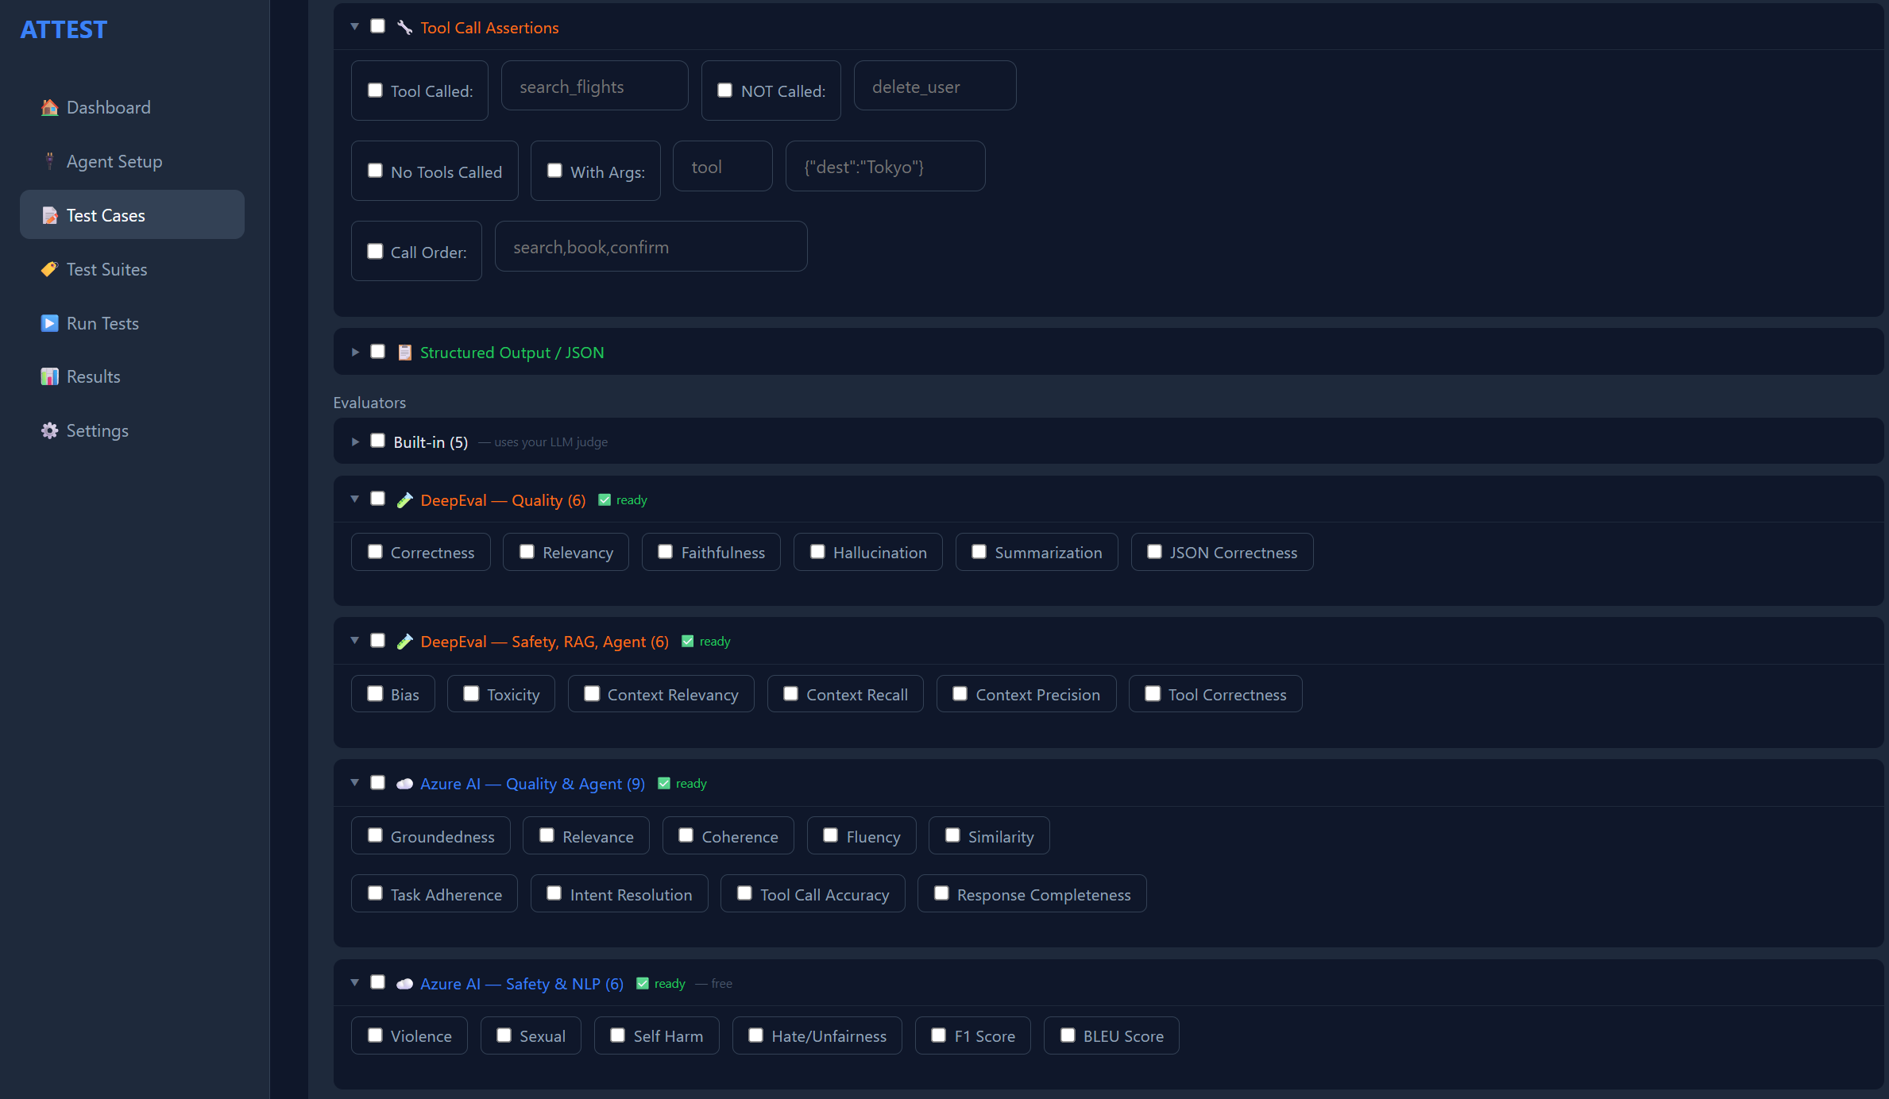Click the Test Suites tag icon
1889x1099 pixels.
coord(49,269)
